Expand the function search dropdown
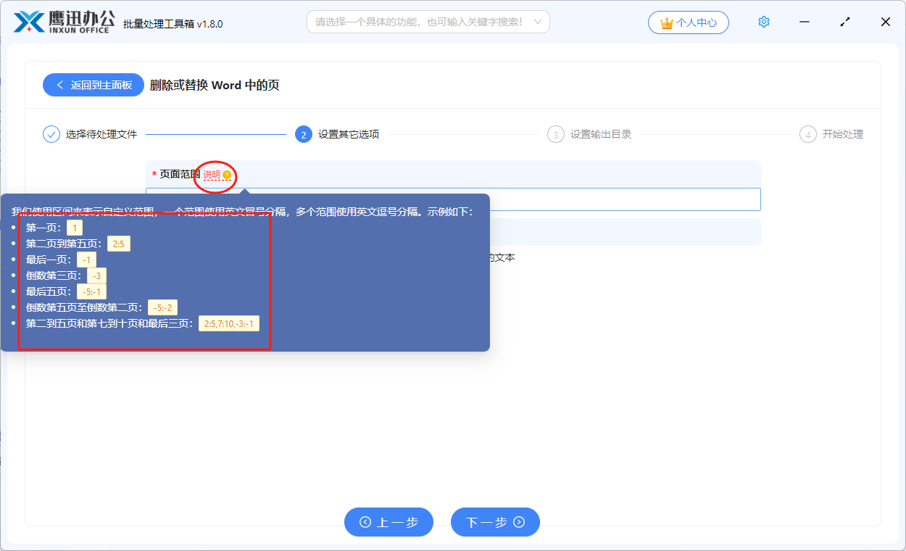This screenshot has height=551, width=906. click(x=537, y=22)
